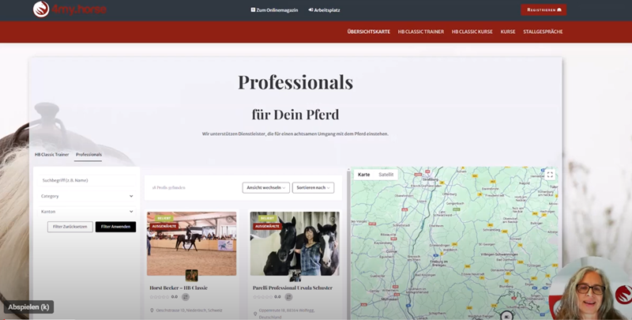Expand the Kanton dropdown filter
The height and width of the screenshot is (320, 632).
click(x=87, y=211)
